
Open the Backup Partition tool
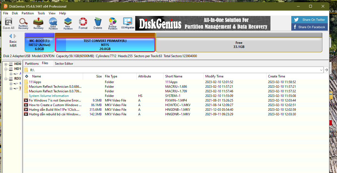[113, 24]
